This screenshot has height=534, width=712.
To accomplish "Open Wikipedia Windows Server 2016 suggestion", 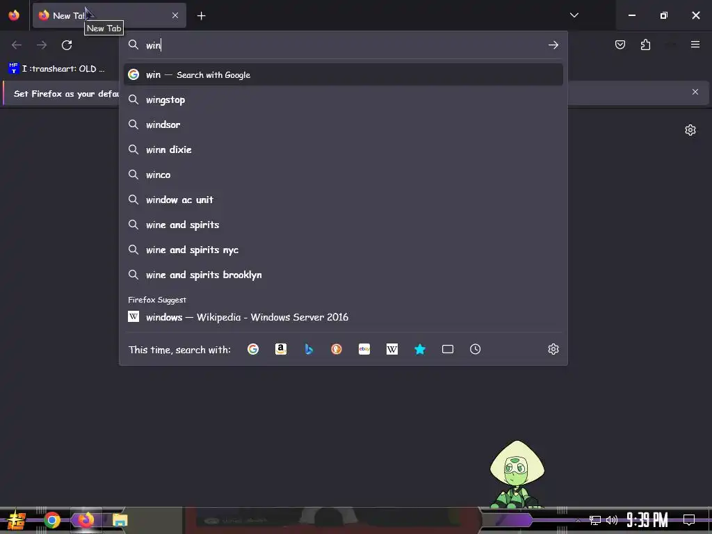I will tap(343, 317).
